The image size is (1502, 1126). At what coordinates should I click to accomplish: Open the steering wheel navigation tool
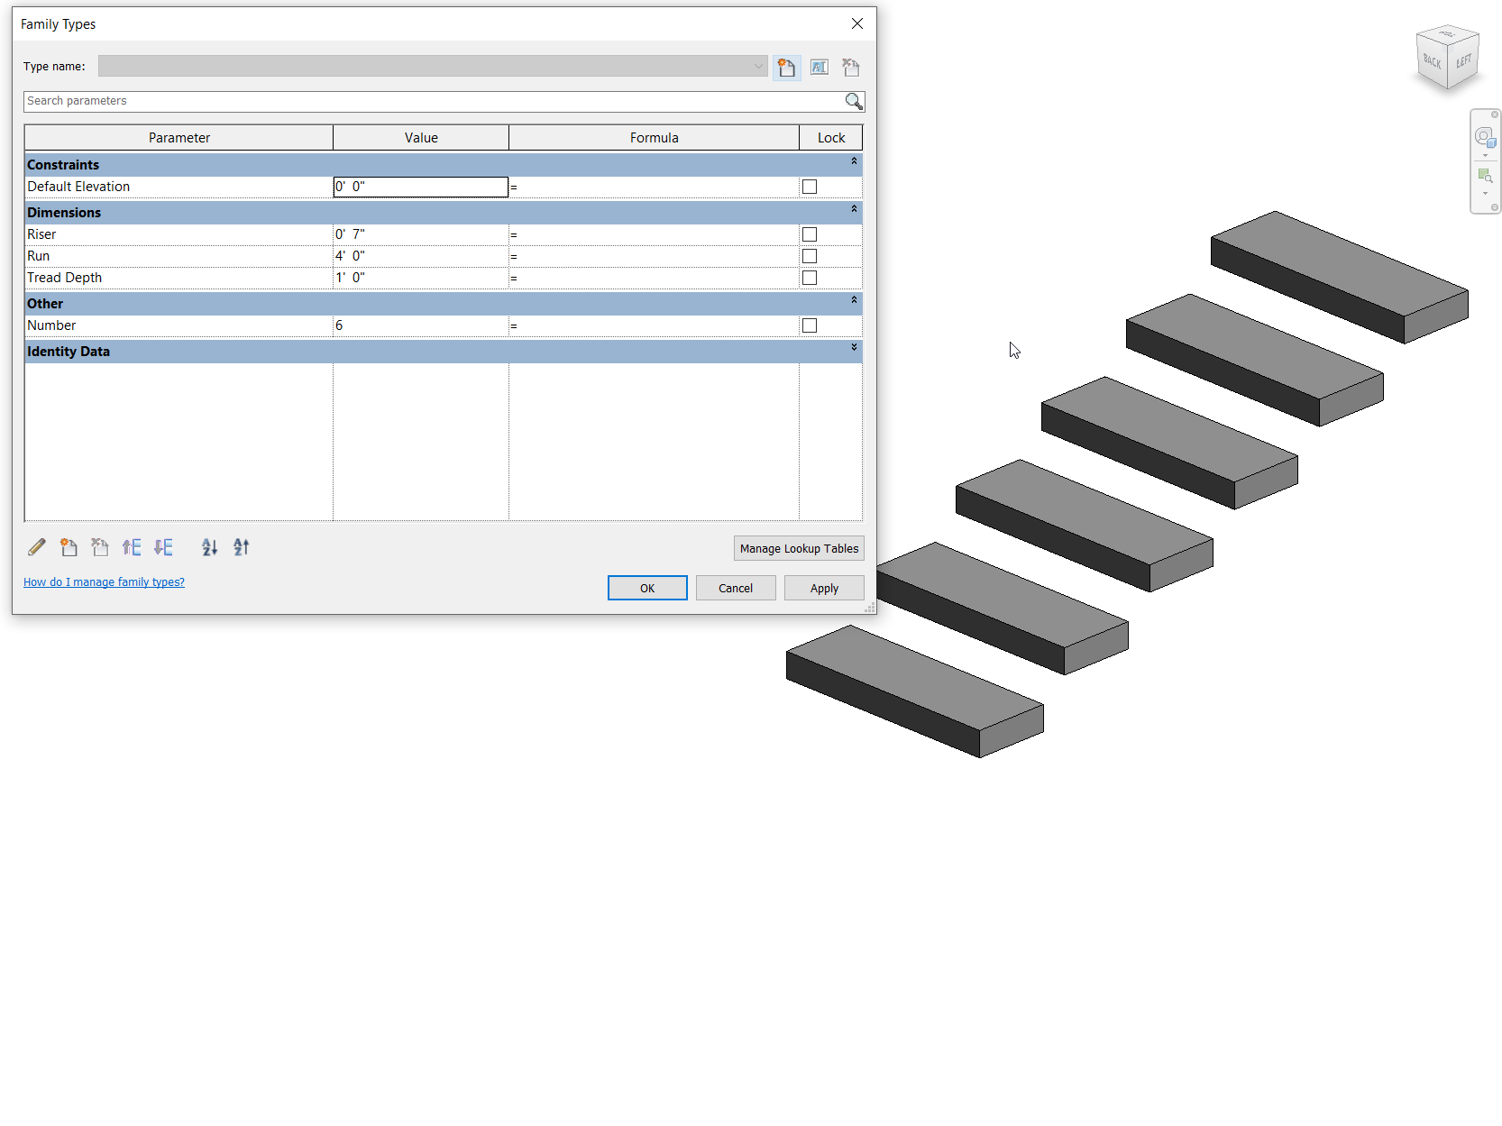click(1485, 137)
